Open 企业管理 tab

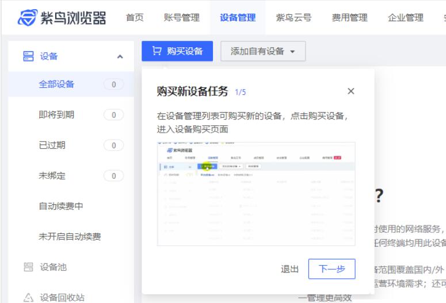(x=406, y=18)
